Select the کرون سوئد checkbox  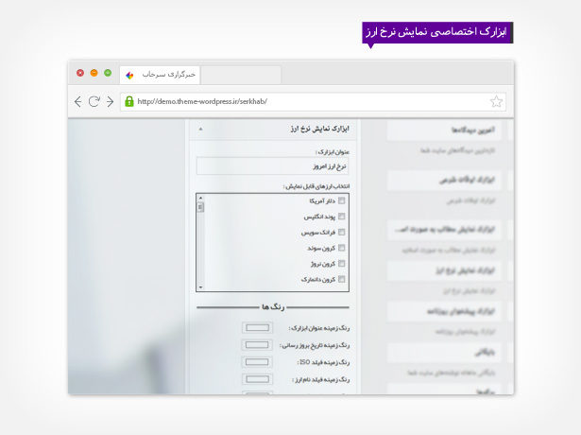click(x=342, y=248)
